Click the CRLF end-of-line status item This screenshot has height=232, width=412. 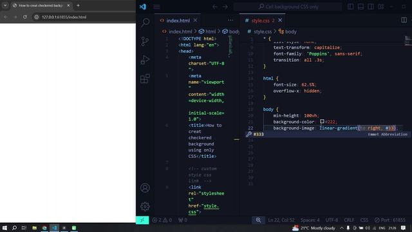[x=349, y=220]
